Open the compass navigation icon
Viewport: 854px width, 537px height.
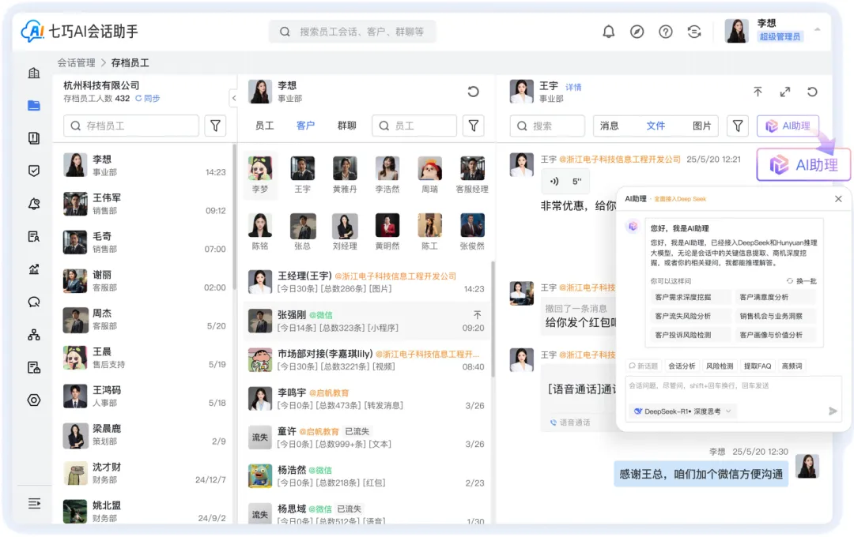point(637,32)
